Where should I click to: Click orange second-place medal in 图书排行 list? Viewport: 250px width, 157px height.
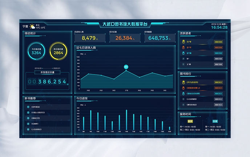pyautogui.click(x=184, y=88)
